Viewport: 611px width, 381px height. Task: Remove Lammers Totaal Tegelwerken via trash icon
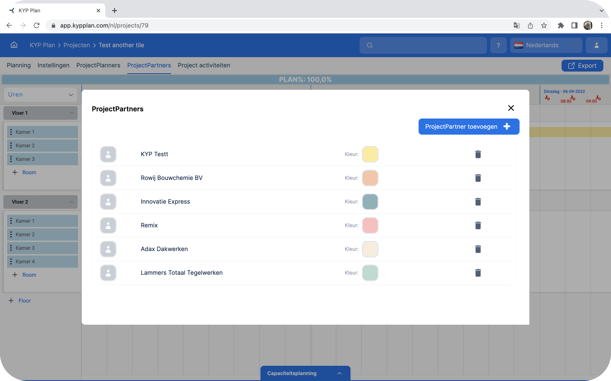pos(478,273)
